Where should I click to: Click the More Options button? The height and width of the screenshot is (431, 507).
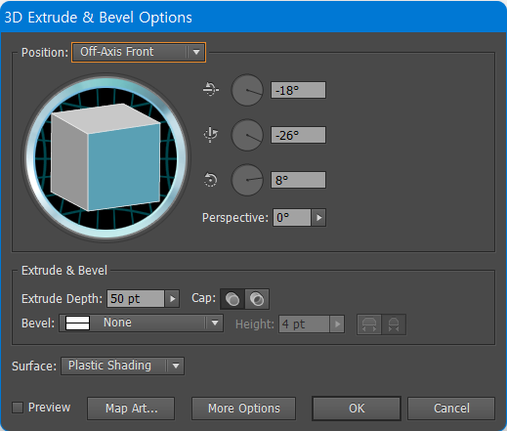[x=244, y=409]
